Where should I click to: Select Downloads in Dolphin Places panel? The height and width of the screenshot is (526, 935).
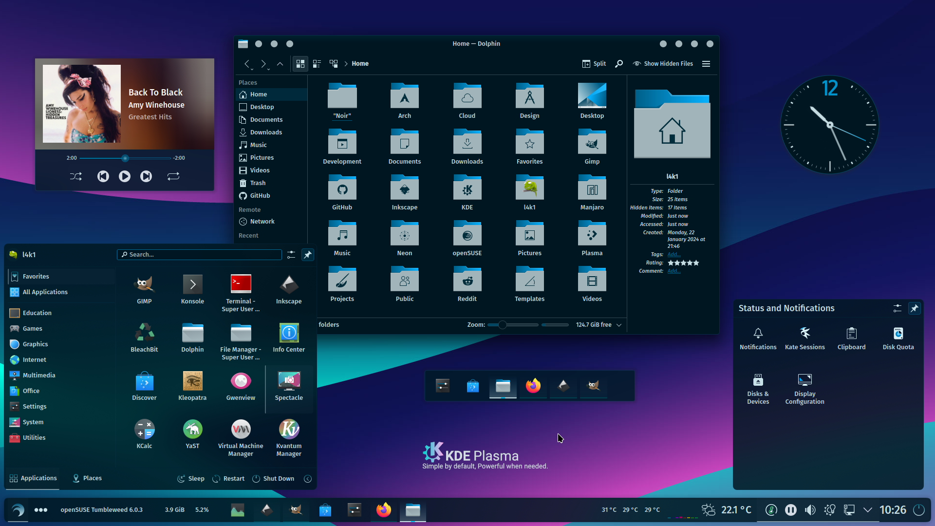272,132
